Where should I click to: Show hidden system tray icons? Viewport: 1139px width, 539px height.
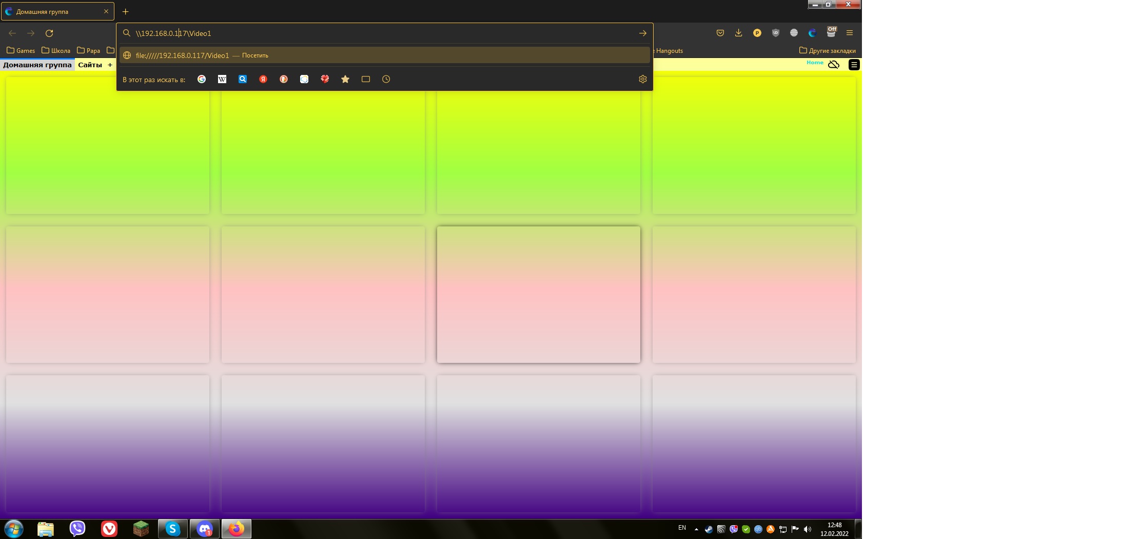point(696,529)
